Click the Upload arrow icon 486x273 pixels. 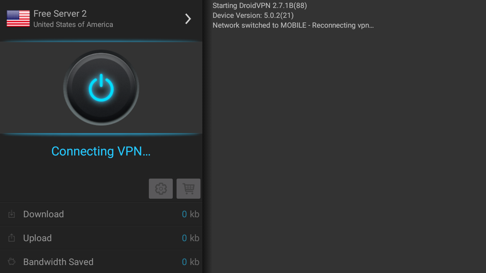pyautogui.click(x=12, y=238)
